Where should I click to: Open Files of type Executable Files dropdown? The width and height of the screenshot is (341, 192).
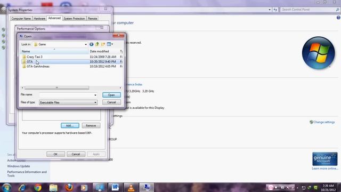[x=68, y=102]
